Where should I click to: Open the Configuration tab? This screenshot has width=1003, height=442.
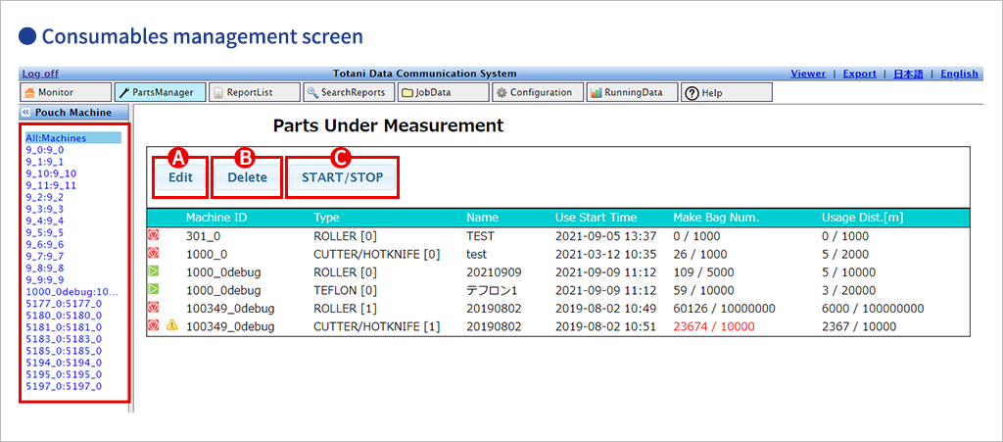(535, 92)
